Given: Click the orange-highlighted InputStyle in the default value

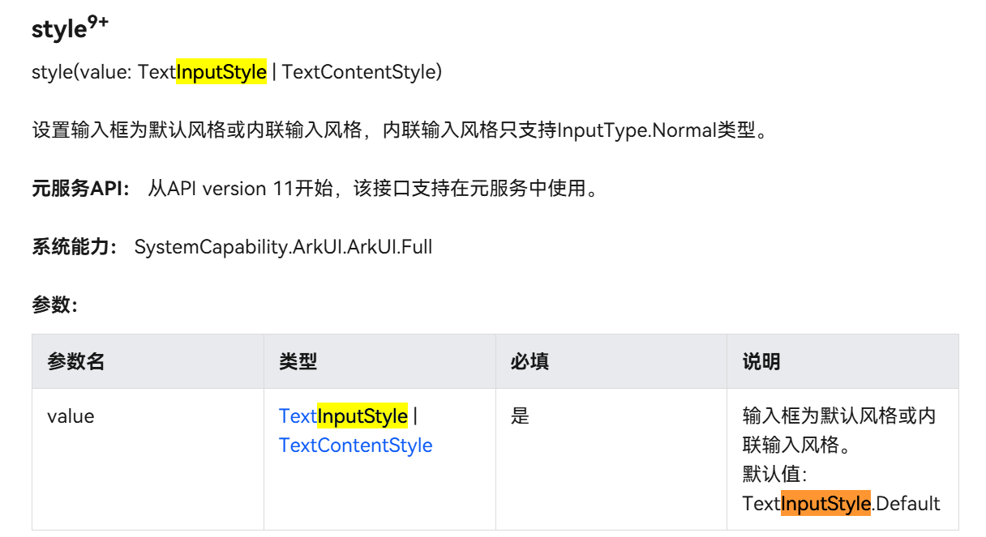Looking at the screenshot, I should click(x=825, y=504).
